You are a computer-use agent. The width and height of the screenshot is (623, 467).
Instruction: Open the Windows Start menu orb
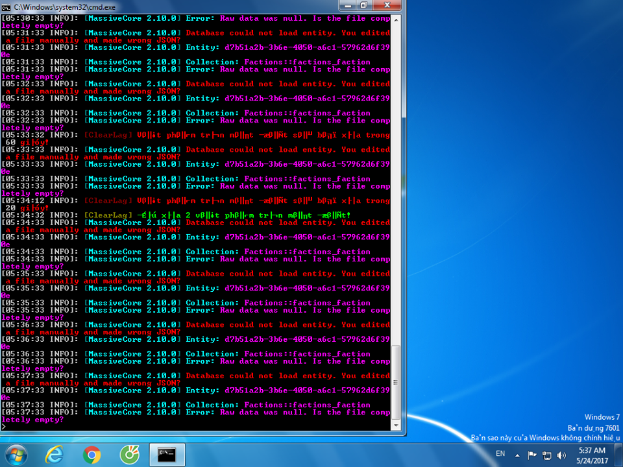[16, 455]
